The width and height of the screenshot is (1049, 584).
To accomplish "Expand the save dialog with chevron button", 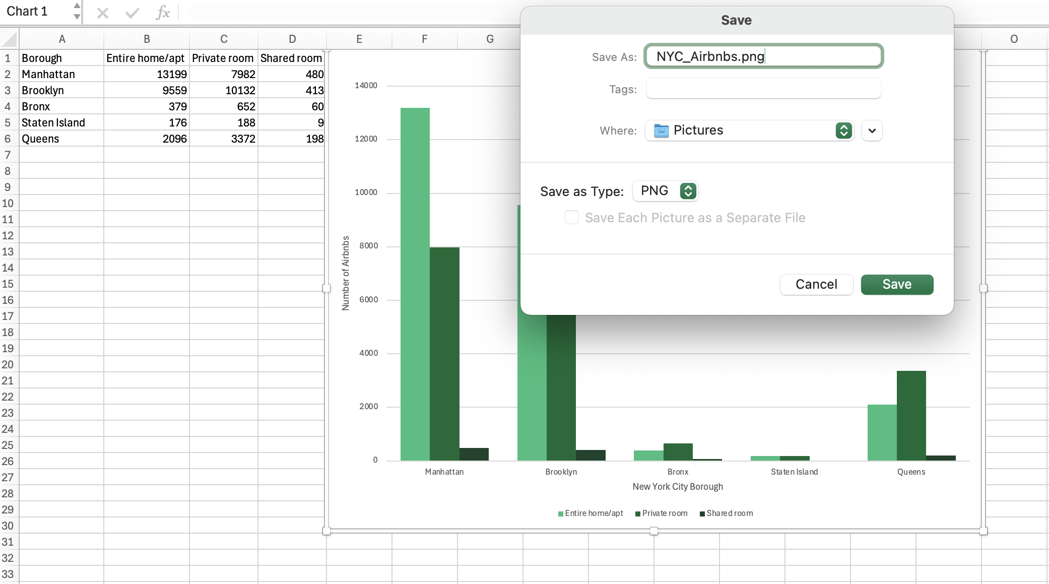I will tap(872, 131).
